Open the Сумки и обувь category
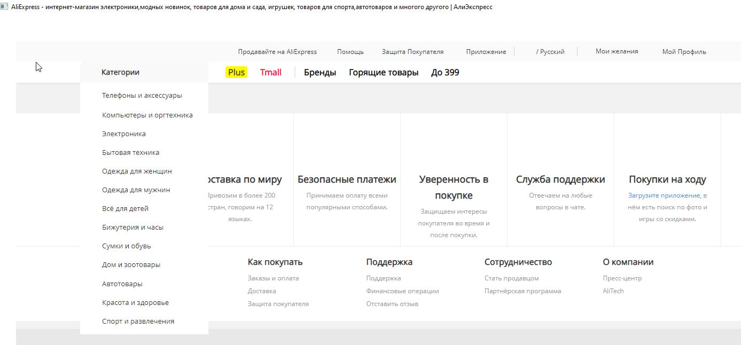741x345 pixels. click(127, 246)
